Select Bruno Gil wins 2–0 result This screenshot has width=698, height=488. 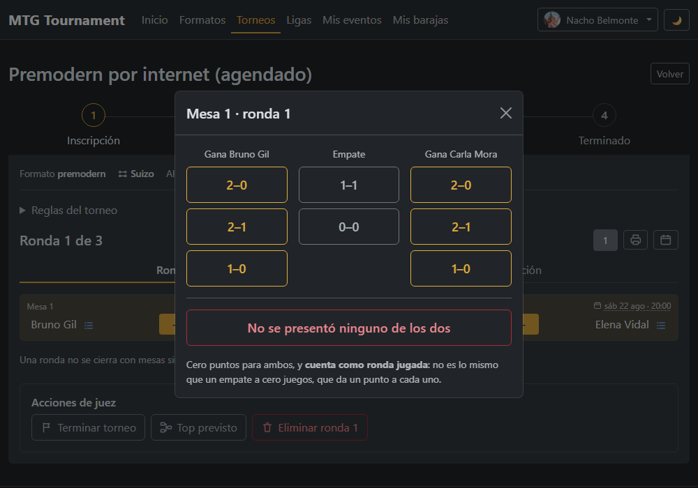coord(237,185)
